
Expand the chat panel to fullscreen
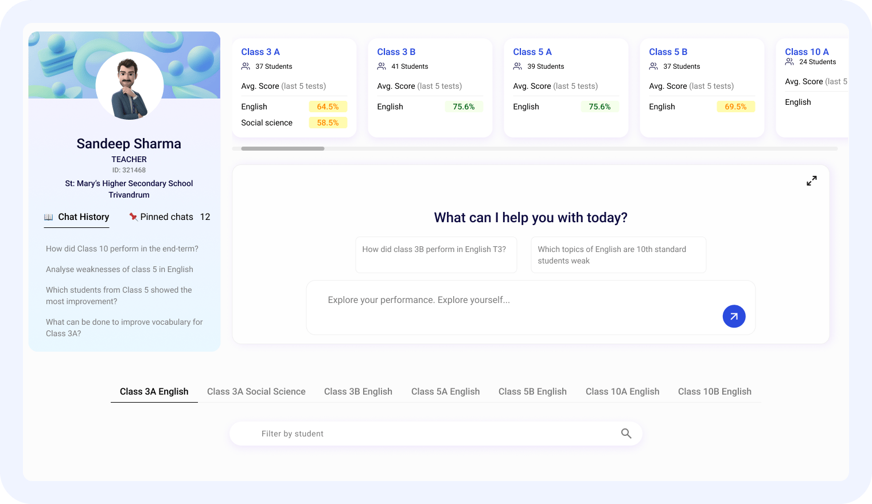(x=811, y=181)
